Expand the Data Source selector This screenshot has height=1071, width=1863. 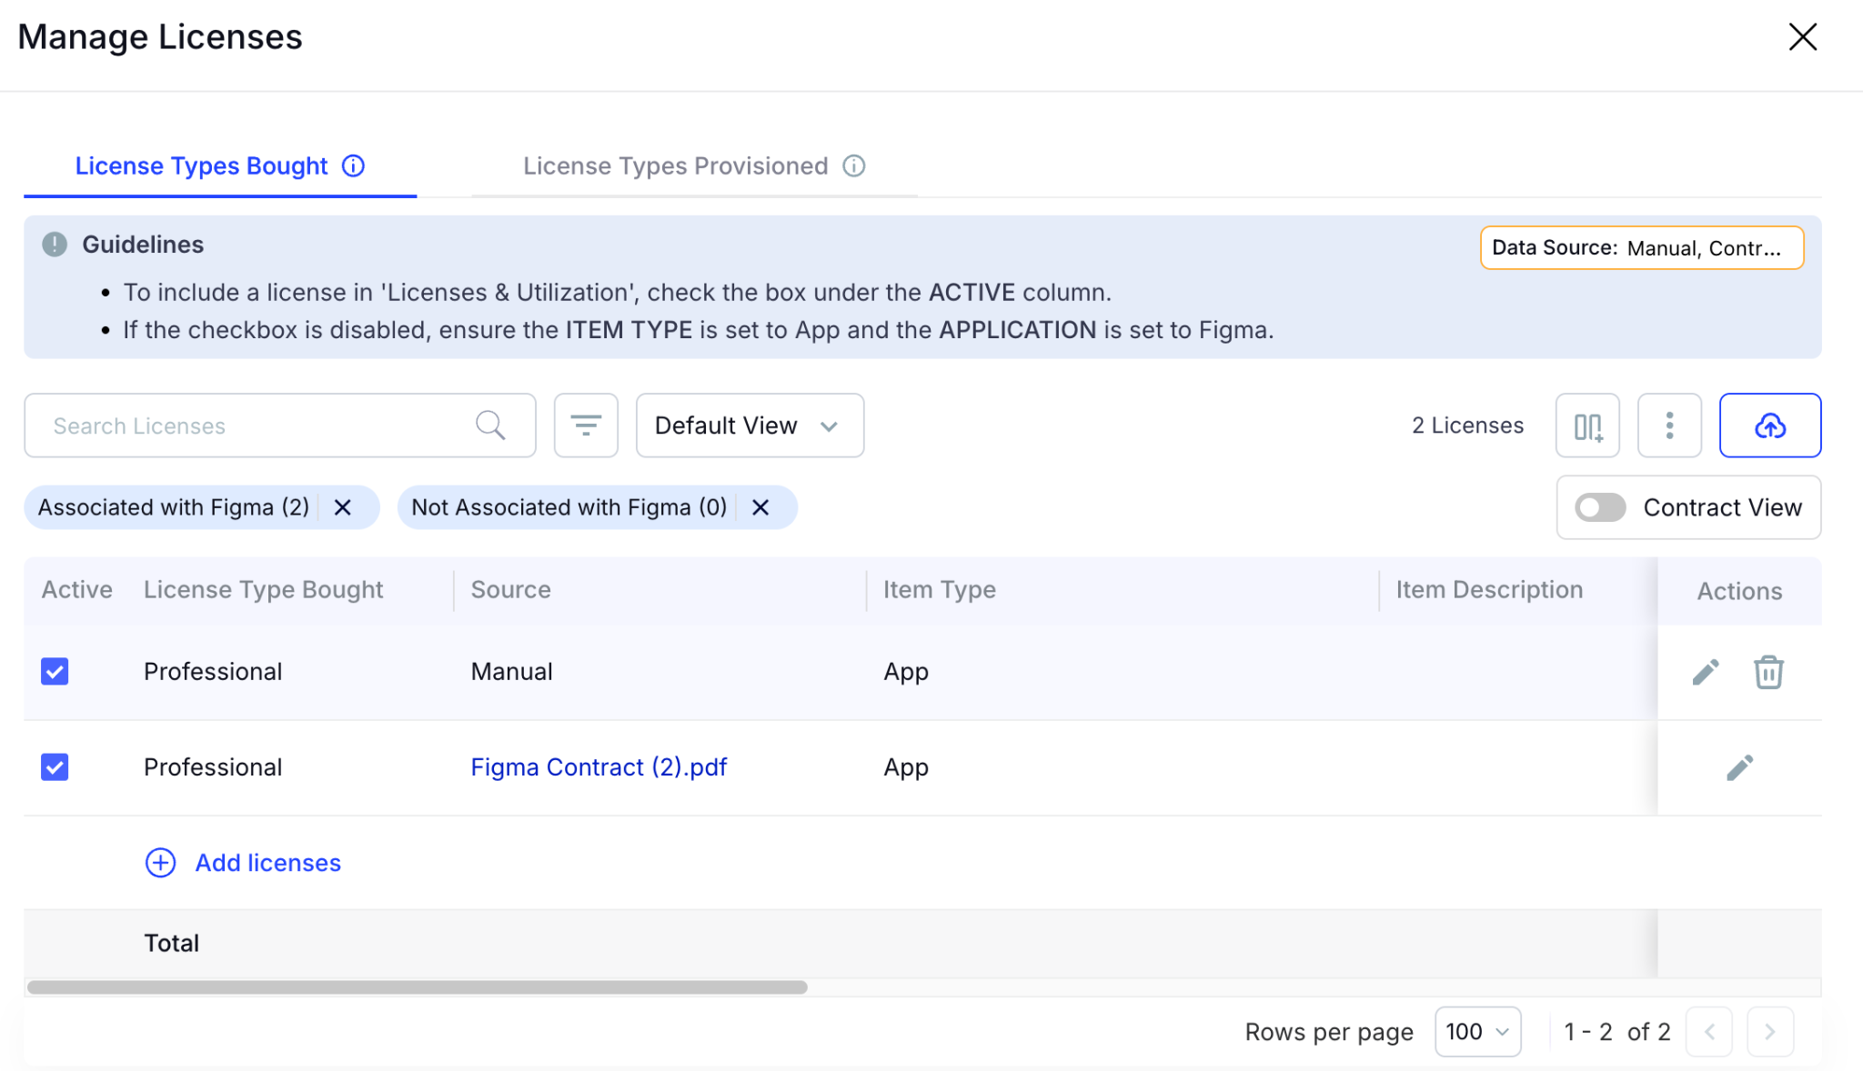1641,248
